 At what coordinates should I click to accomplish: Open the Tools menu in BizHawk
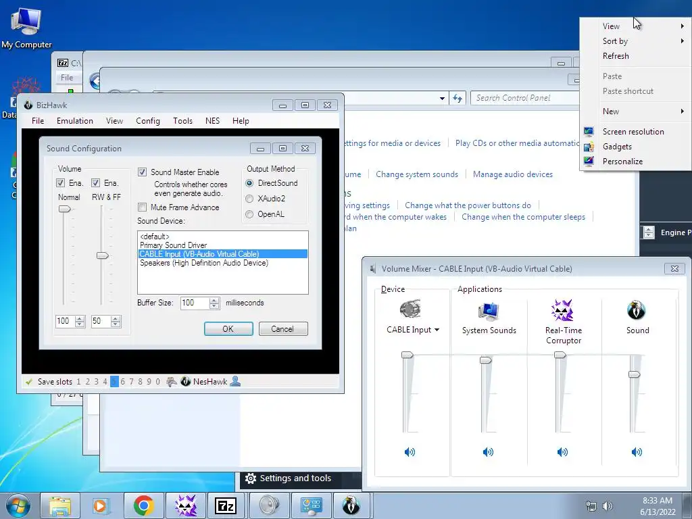(182, 121)
